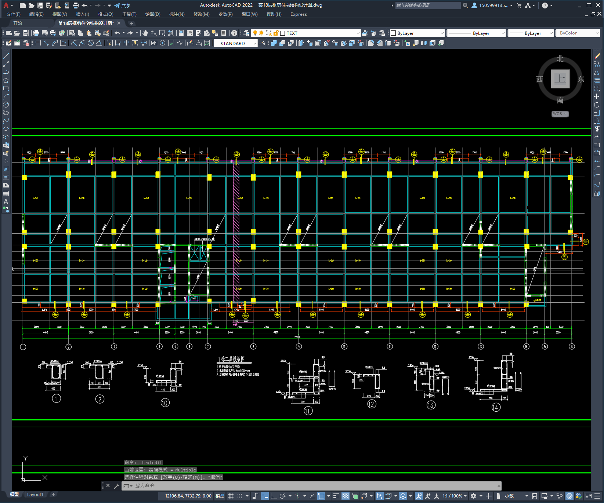Open the ByLayer lineweight dropdown

(x=551, y=33)
